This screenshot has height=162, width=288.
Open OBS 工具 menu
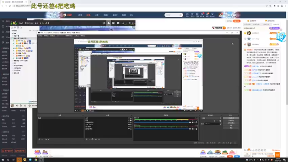click(77, 36)
